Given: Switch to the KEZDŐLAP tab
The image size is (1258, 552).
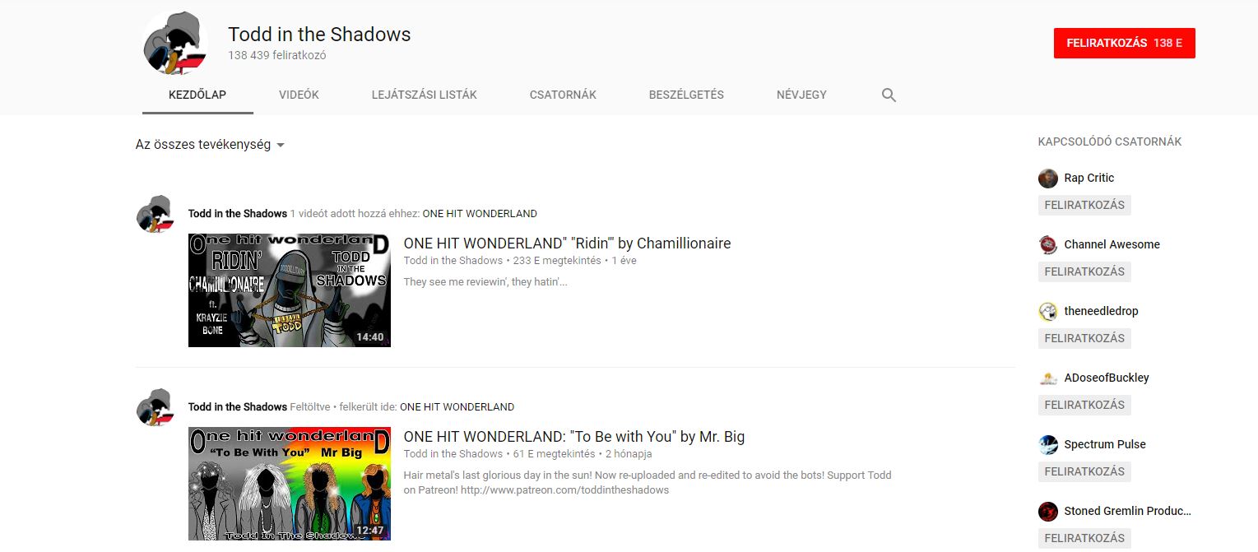Looking at the screenshot, I should click(197, 95).
